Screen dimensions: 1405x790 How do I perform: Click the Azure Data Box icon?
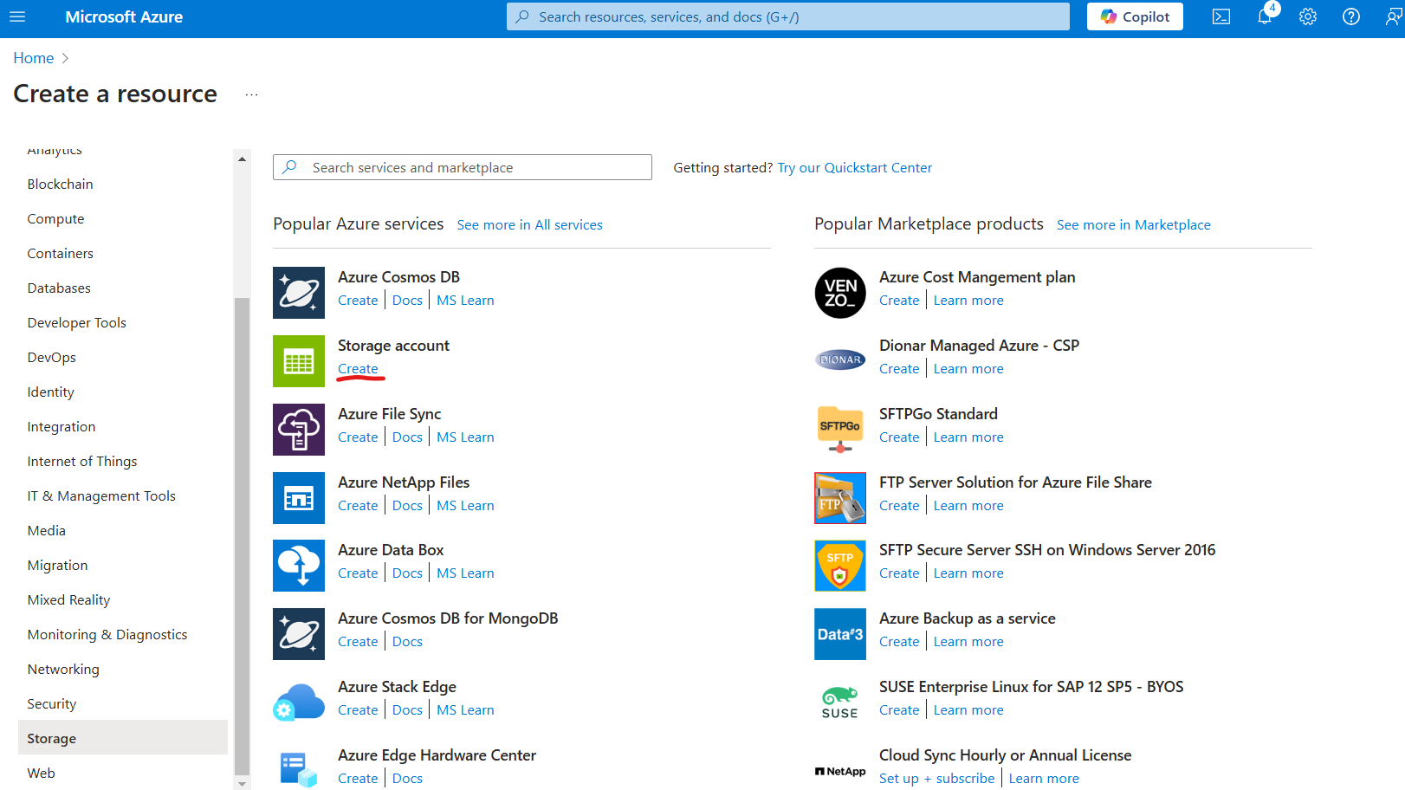pos(299,566)
